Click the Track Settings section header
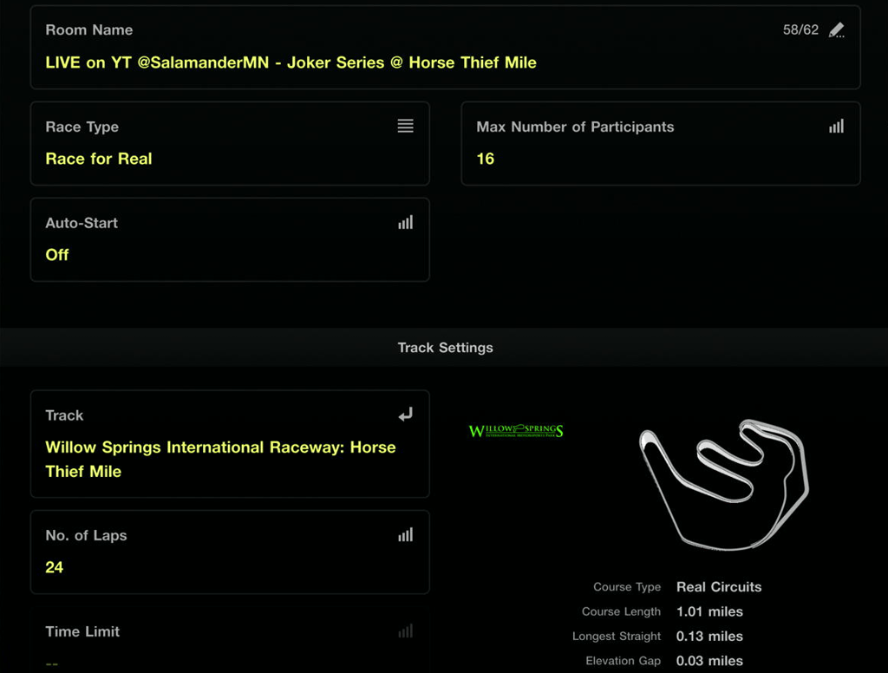Viewport: 888px width, 673px height. (x=445, y=347)
